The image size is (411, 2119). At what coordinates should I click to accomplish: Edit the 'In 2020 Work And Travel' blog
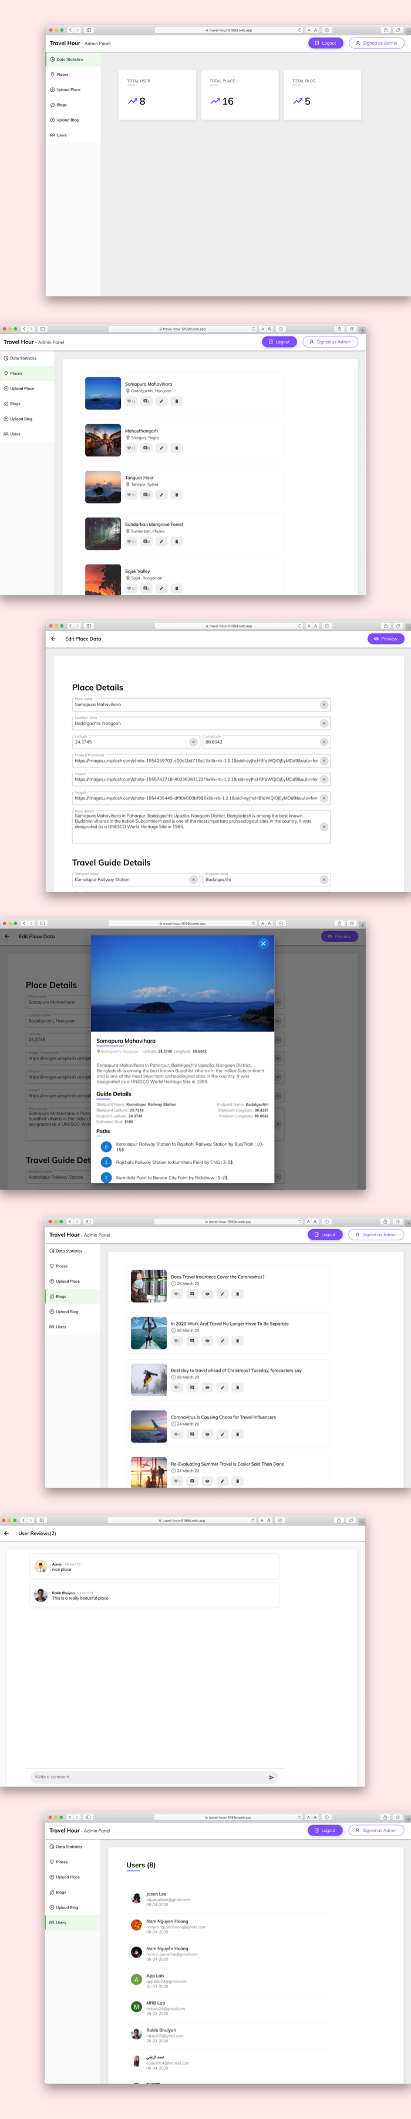pos(222,1341)
